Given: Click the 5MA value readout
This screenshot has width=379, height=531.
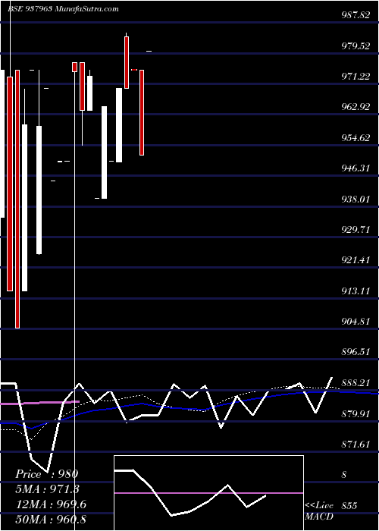Looking at the screenshot, I should 48,489.
